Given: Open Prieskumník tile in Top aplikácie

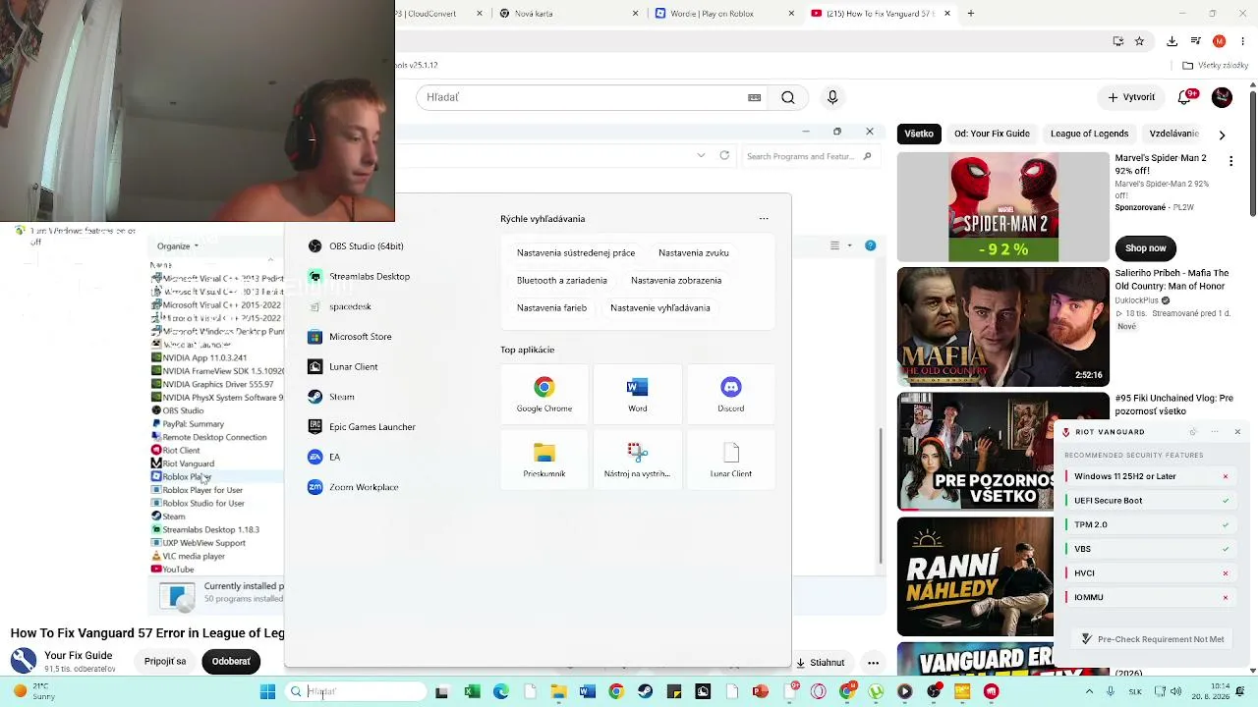Looking at the screenshot, I should point(544,461).
